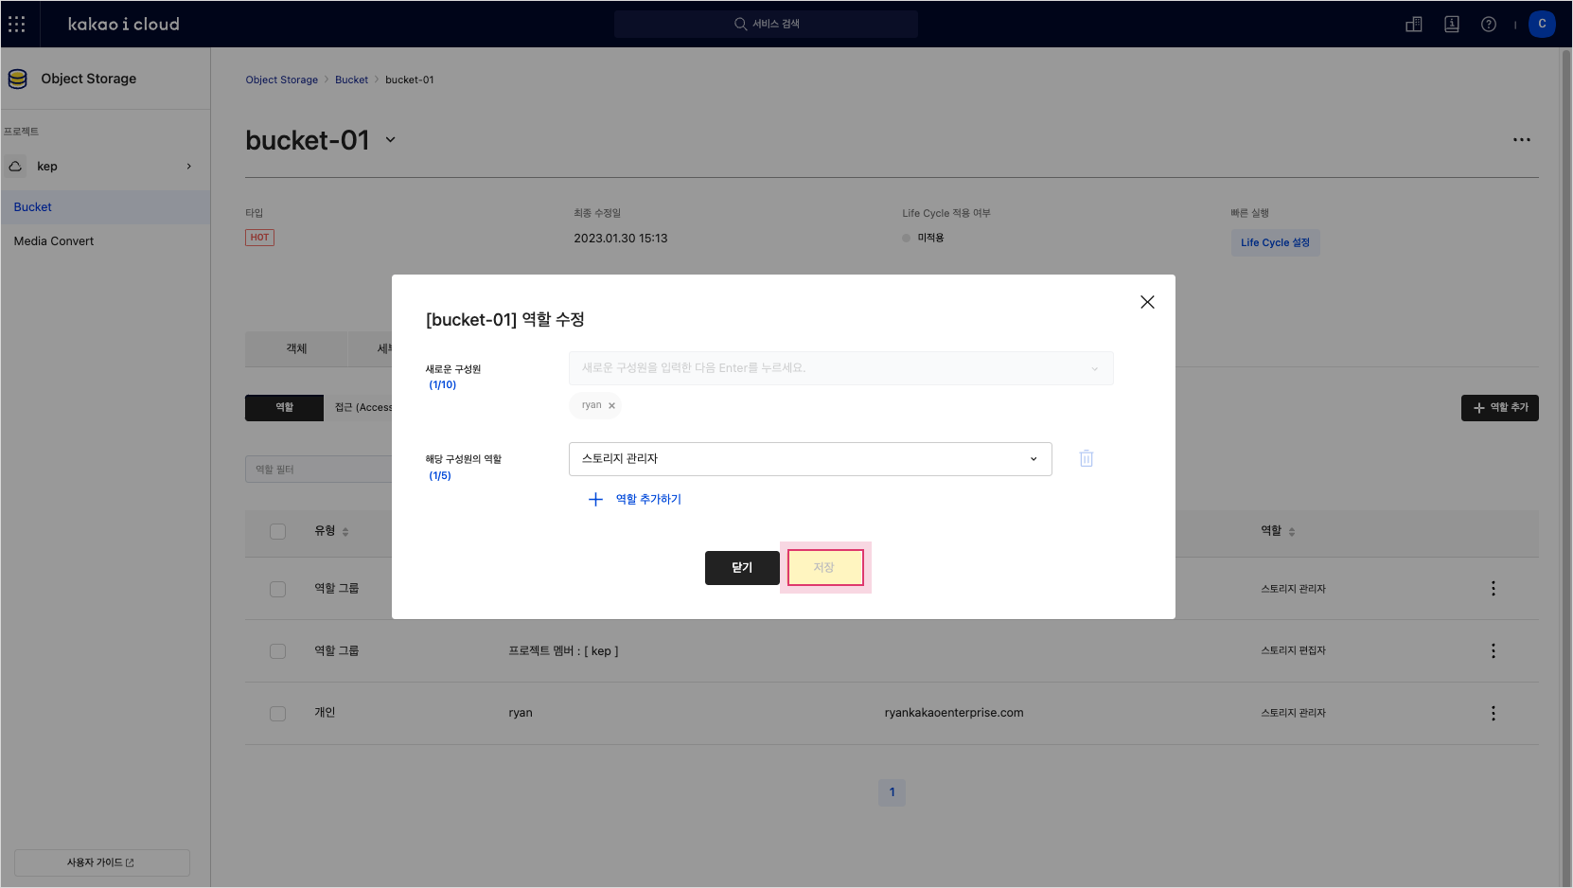Open the apps grid menu icon

point(17,24)
